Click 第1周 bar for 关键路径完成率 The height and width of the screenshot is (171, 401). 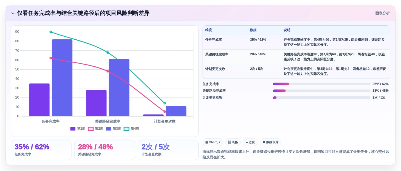click(x=96, y=103)
